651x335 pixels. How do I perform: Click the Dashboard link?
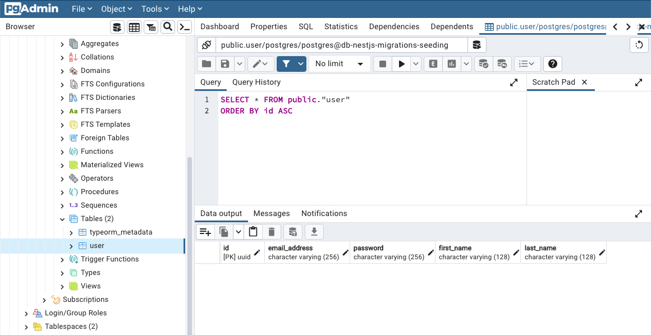(219, 26)
